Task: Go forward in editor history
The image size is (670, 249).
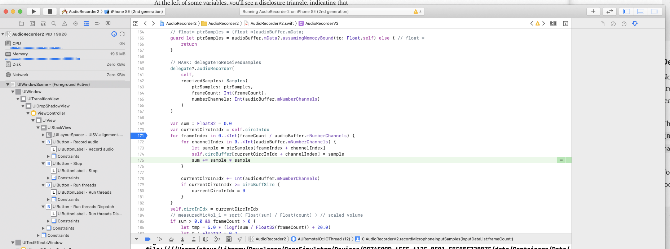Action: [x=153, y=23]
